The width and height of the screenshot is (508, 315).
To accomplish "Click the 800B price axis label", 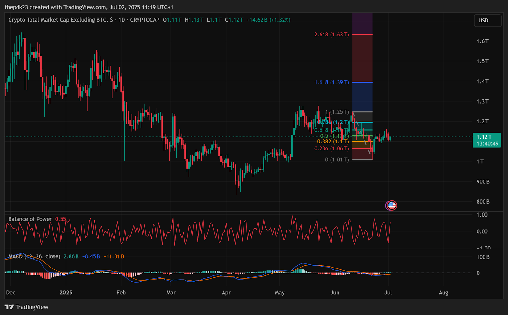I will [x=483, y=201].
